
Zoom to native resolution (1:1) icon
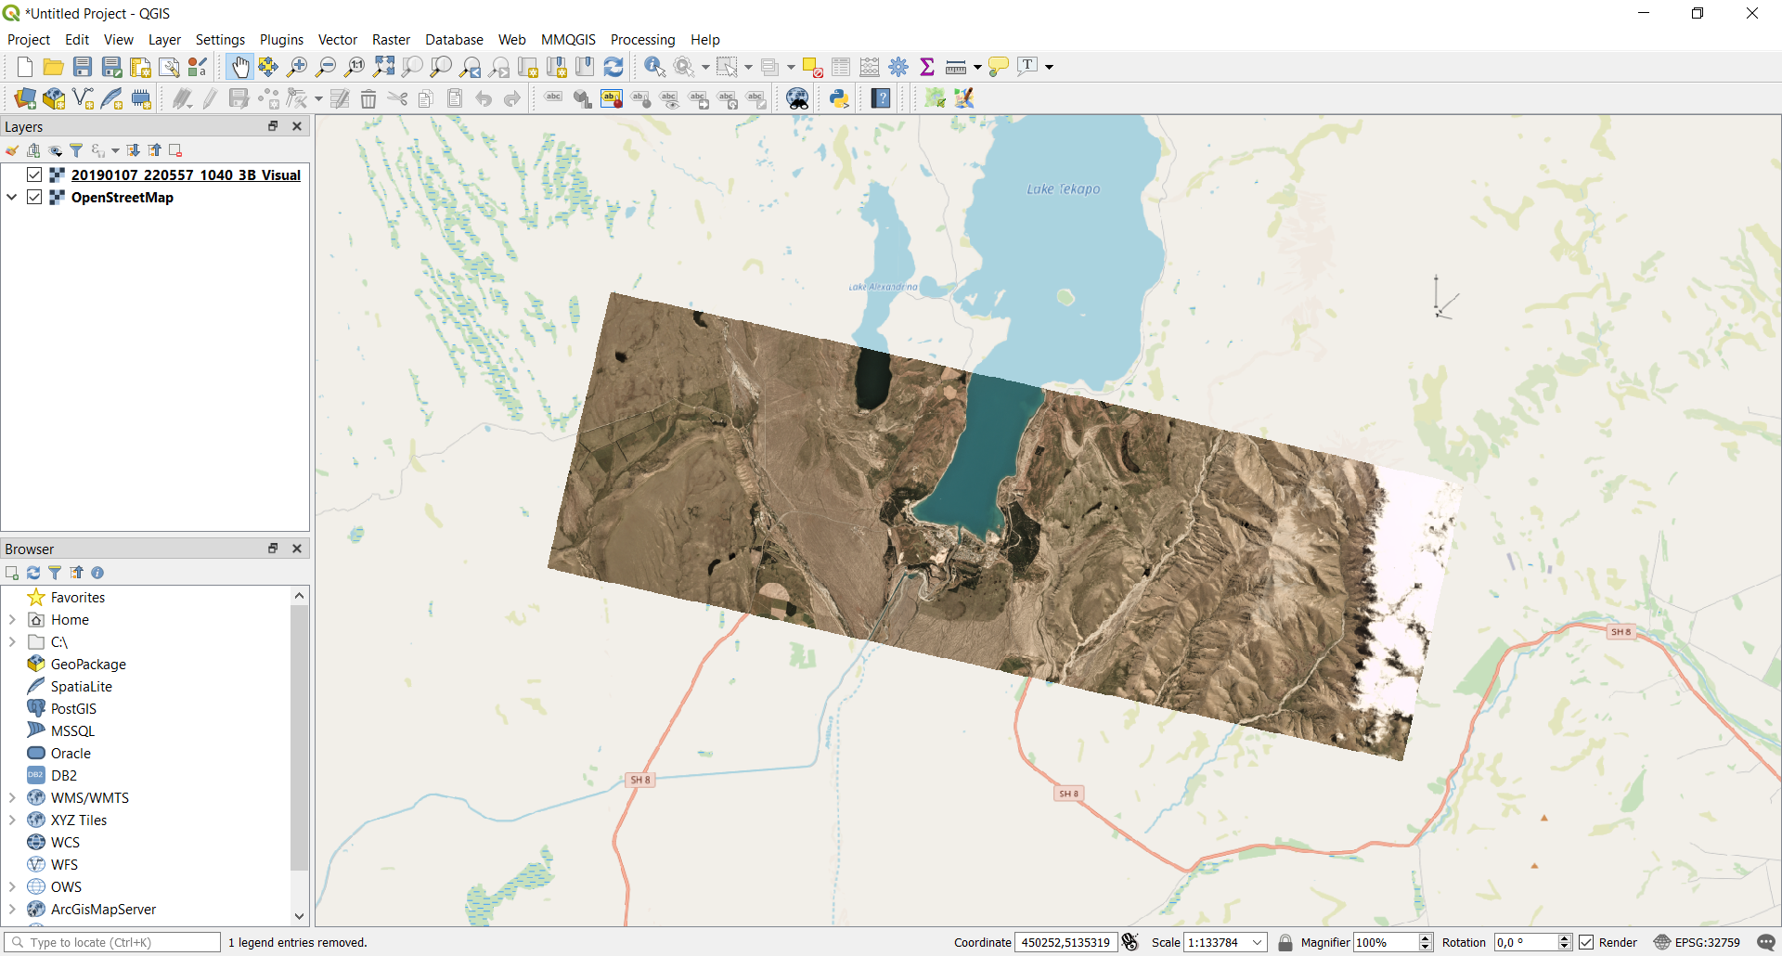[355, 67]
